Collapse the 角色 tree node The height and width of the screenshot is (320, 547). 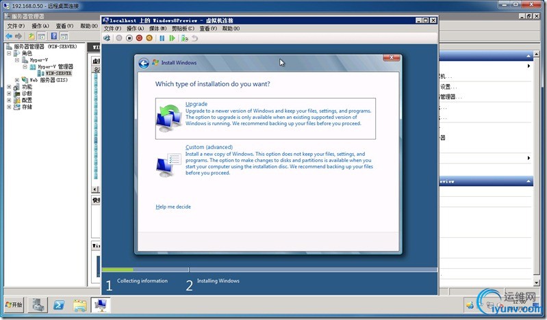9,53
